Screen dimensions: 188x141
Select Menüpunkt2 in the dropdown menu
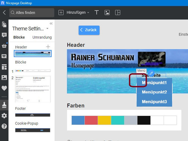tap(154, 92)
